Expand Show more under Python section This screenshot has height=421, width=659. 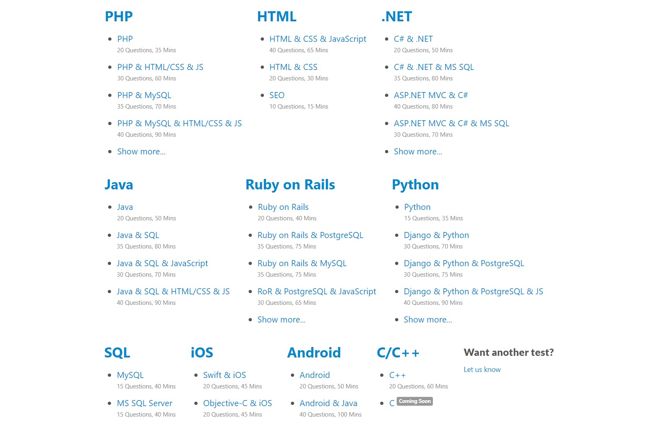(x=428, y=320)
